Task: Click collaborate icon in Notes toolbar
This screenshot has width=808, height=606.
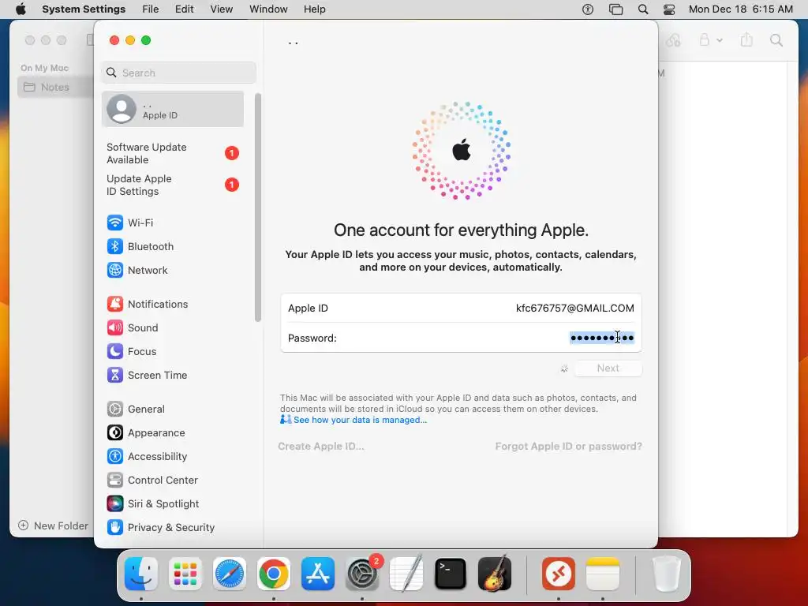Action: 673,40
